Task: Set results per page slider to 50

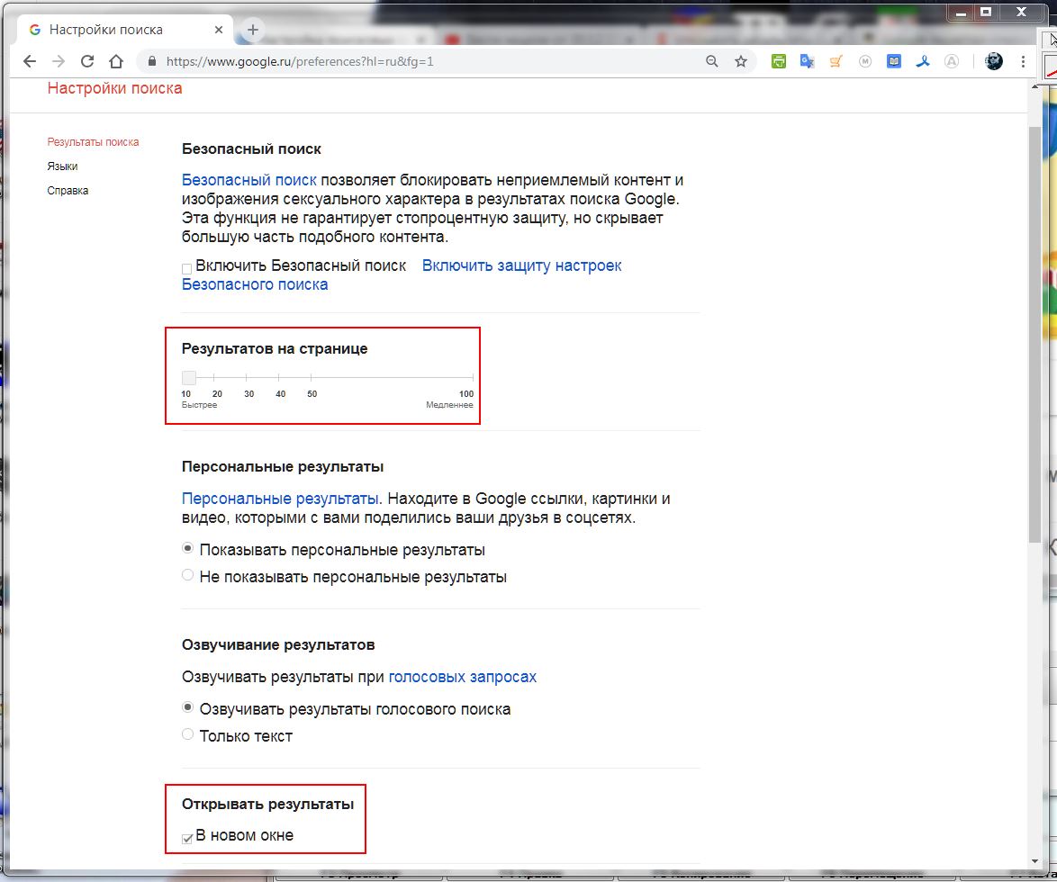Action: pos(311,377)
